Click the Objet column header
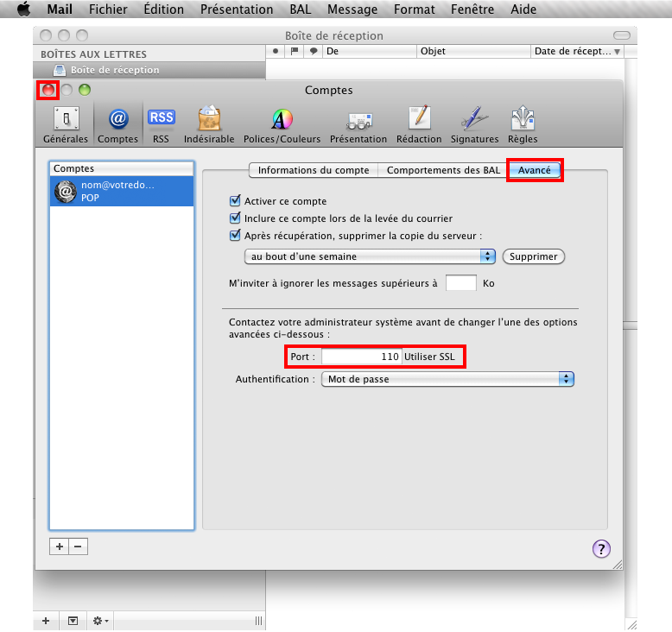This screenshot has height=632, width=672. coord(473,51)
